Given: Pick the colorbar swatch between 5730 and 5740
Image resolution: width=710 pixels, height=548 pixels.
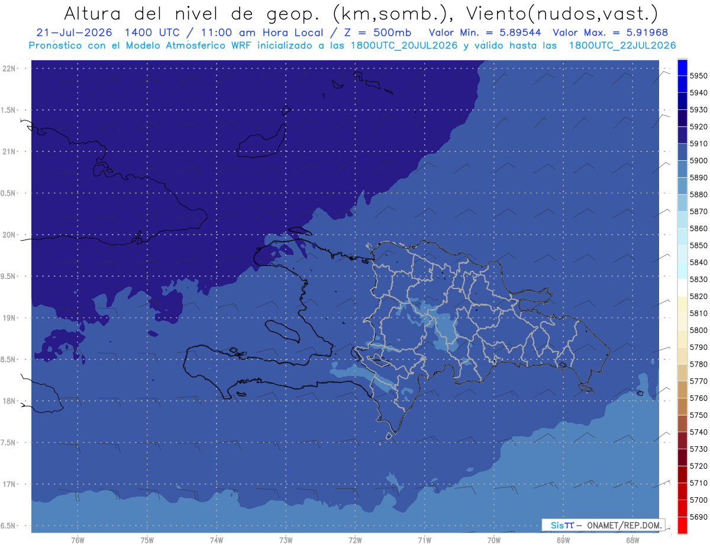Looking at the screenshot, I should click(682, 440).
